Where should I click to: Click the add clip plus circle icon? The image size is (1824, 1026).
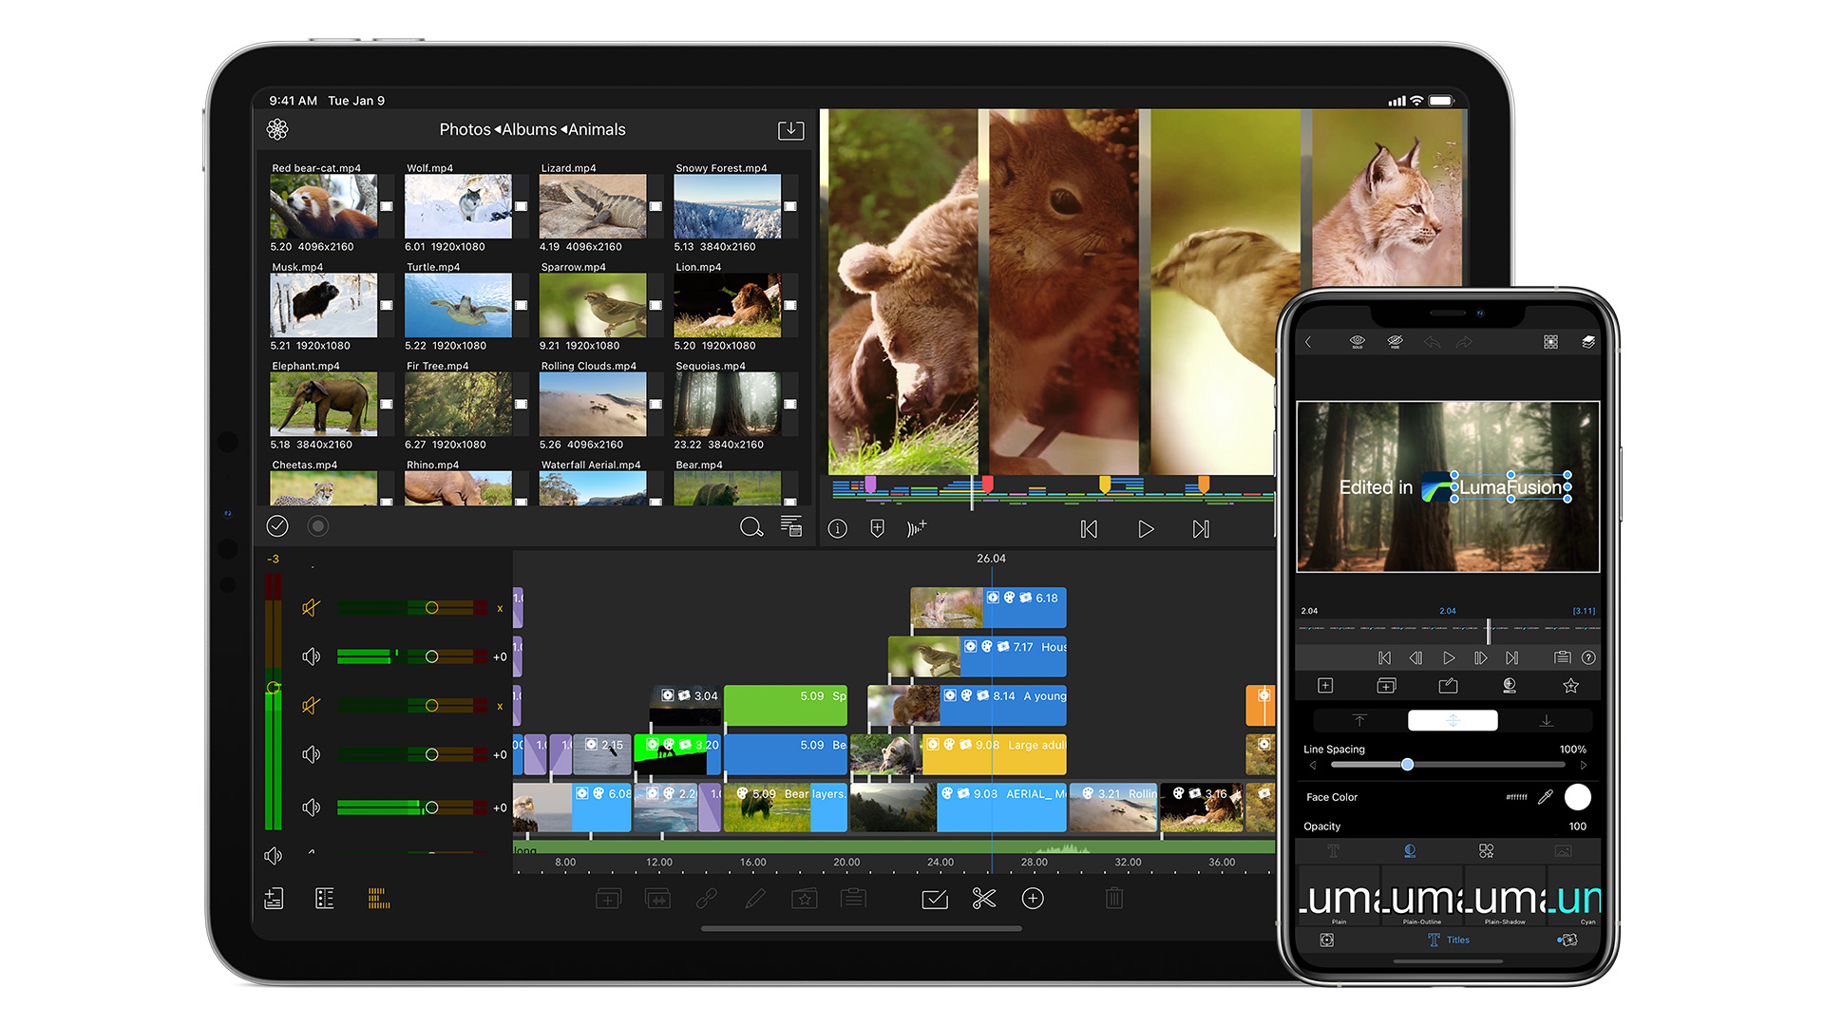pyautogui.click(x=1033, y=899)
